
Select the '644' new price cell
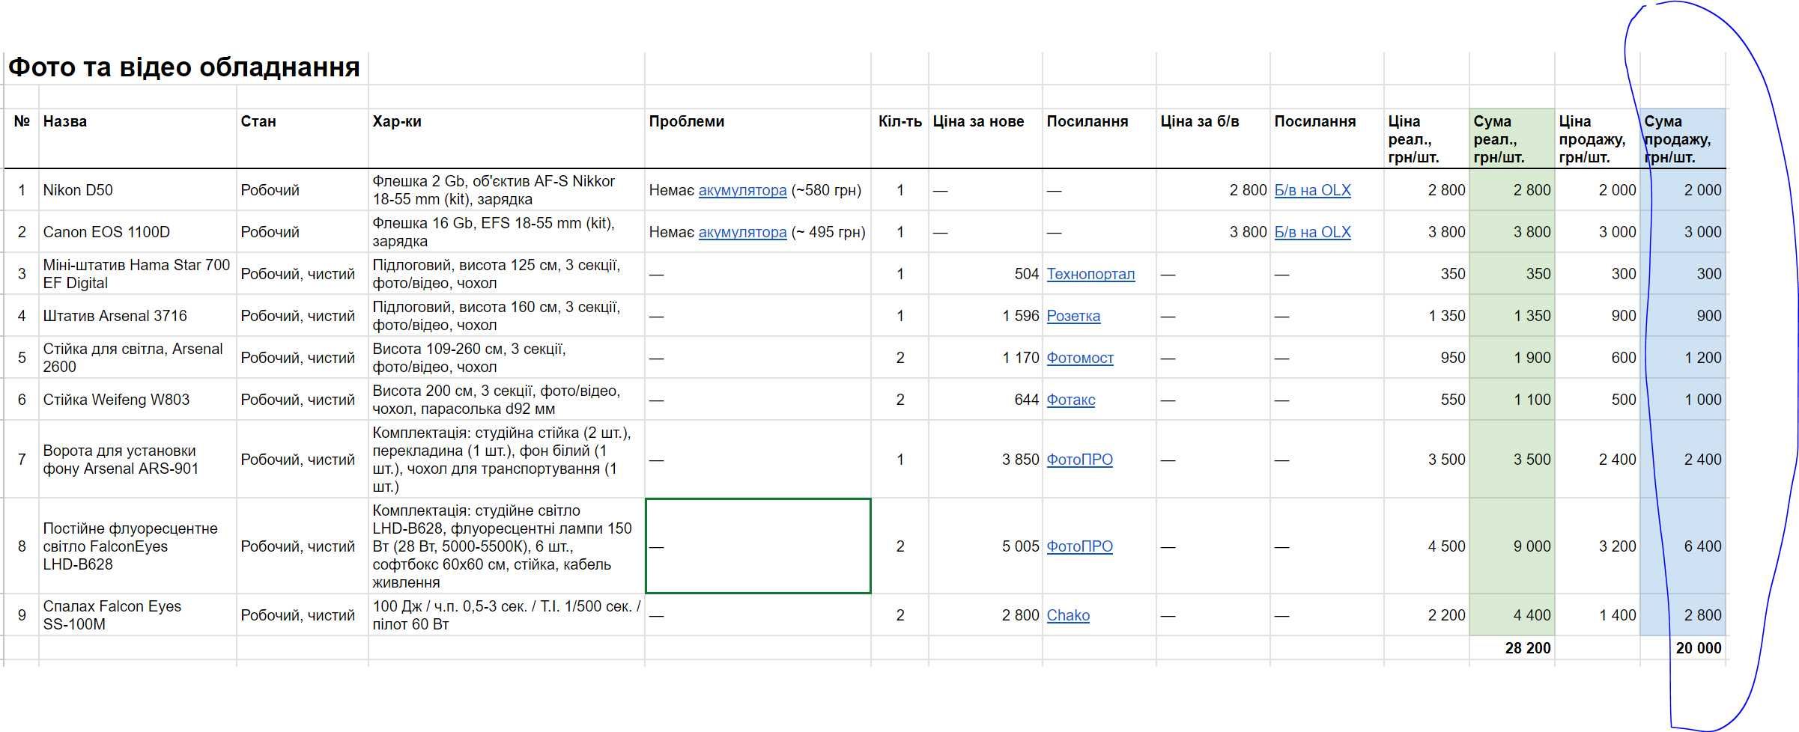986,400
